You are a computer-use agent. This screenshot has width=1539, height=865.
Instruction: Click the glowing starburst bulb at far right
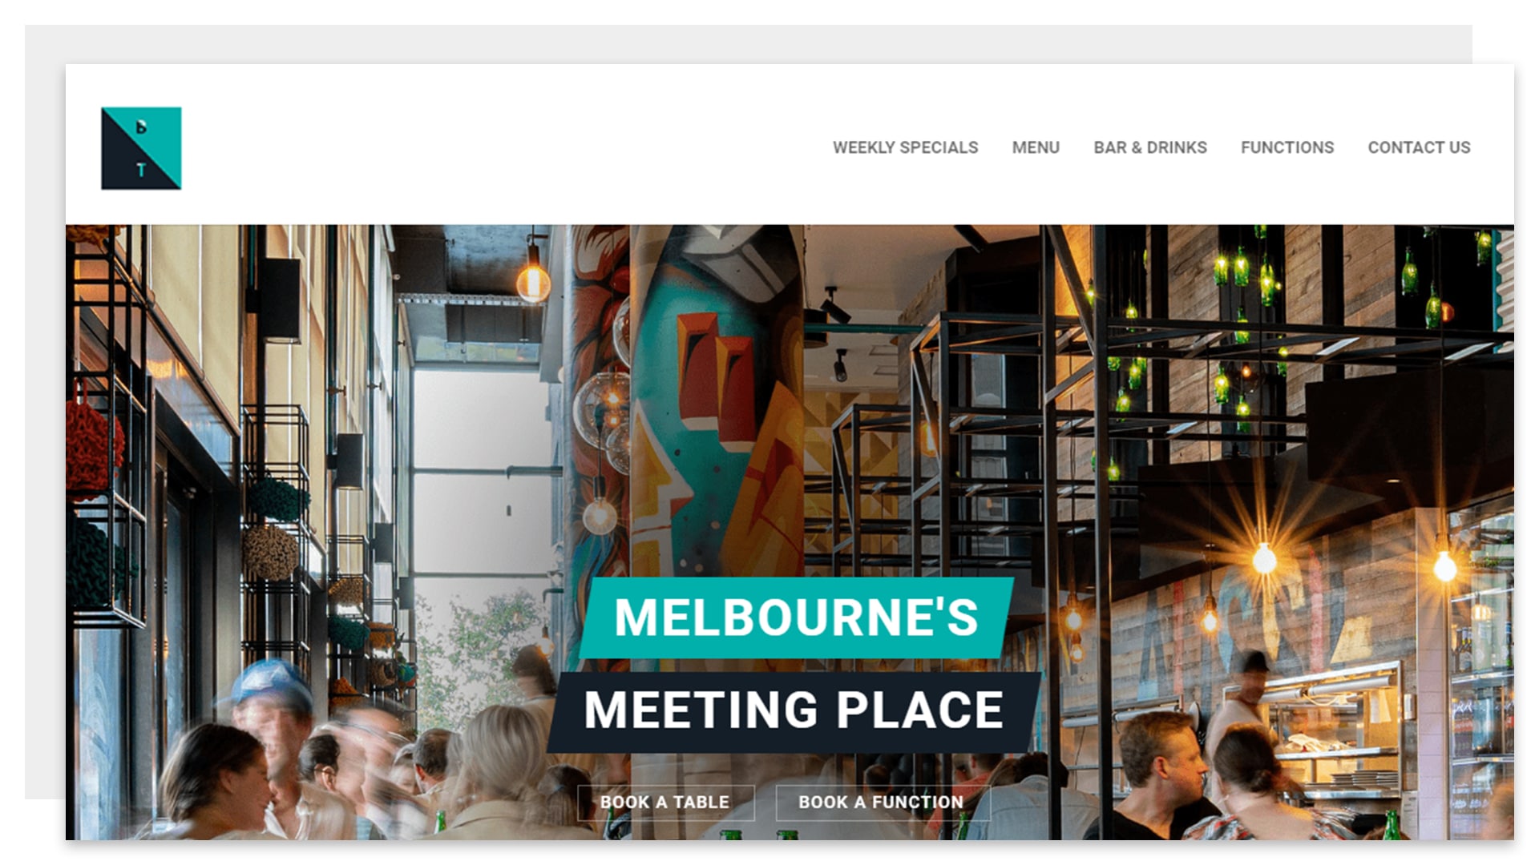(x=1444, y=565)
